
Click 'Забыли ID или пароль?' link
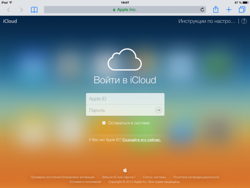pyautogui.click(x=119, y=177)
